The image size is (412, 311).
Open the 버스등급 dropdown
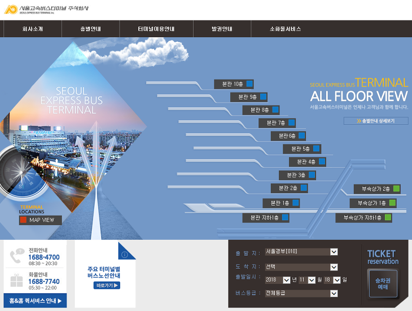pyautogui.click(x=301, y=293)
